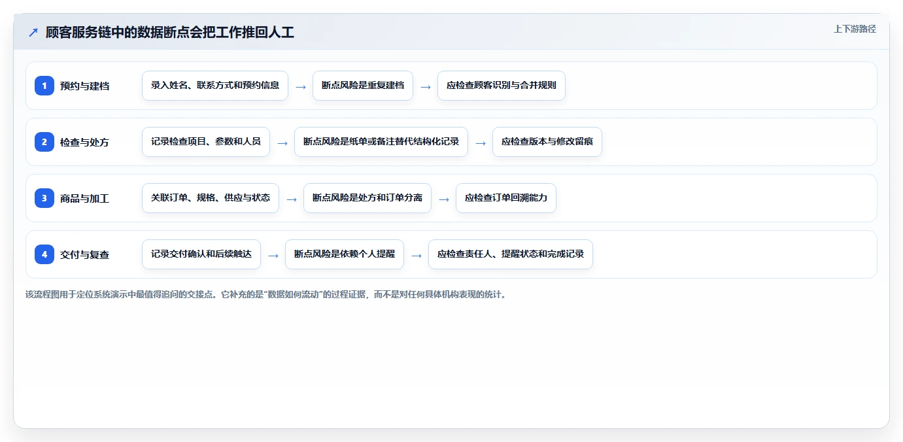Click the box 应检查版本与修改留痕
Image resolution: width=903 pixels, height=442 pixels.
point(547,142)
